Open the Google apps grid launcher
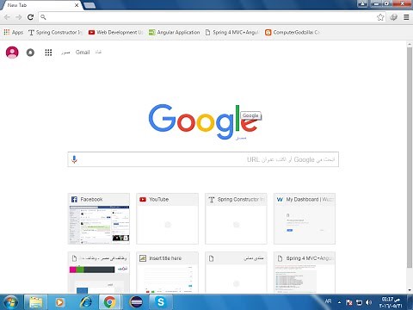413x310 pixels. [x=48, y=53]
